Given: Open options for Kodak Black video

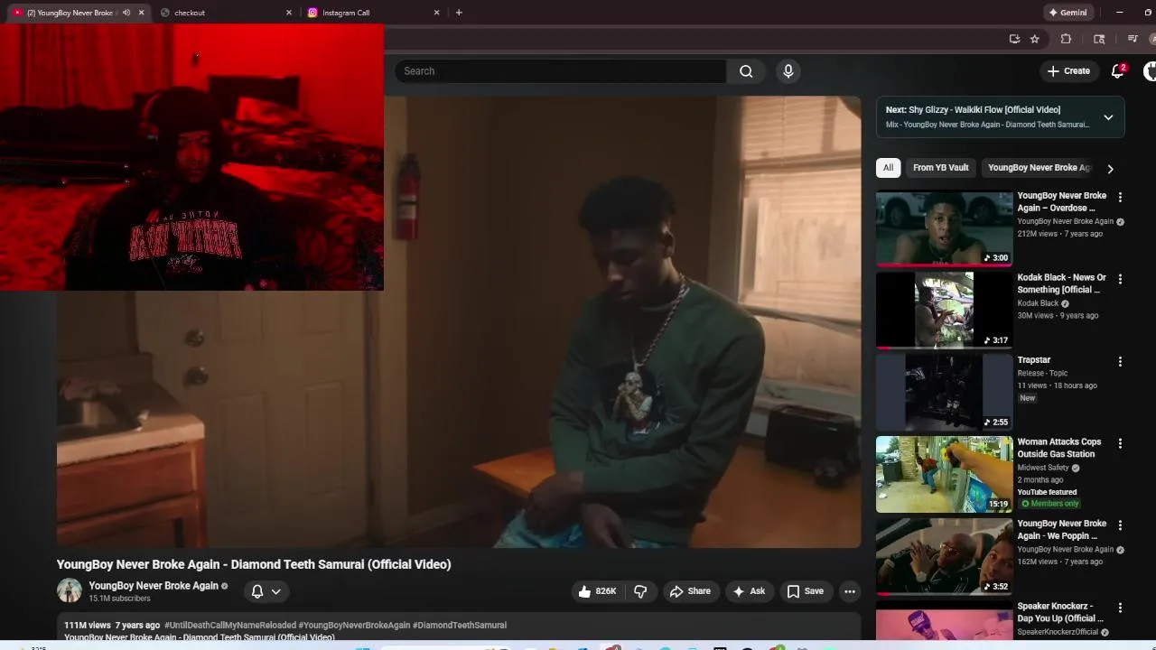Looking at the screenshot, I should tap(1120, 279).
